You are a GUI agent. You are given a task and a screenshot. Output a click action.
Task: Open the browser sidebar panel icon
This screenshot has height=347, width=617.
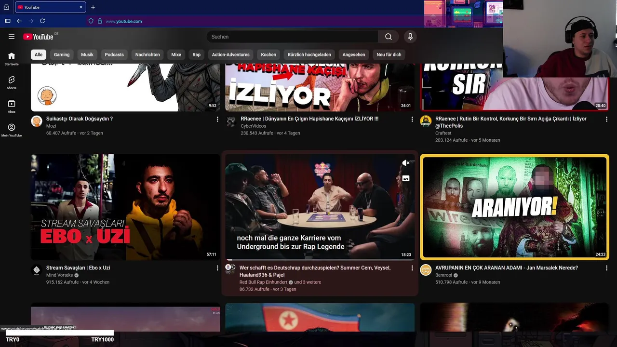8,21
